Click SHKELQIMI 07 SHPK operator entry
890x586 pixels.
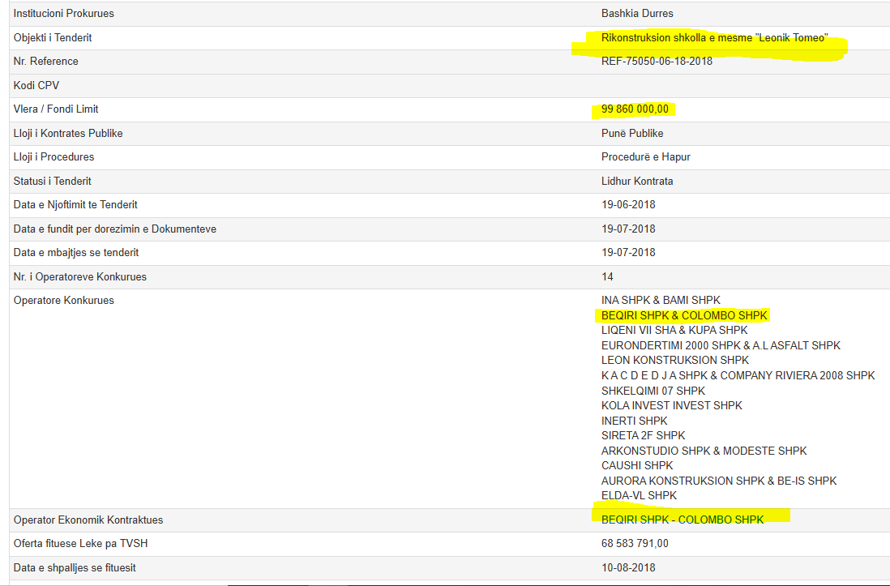point(653,391)
